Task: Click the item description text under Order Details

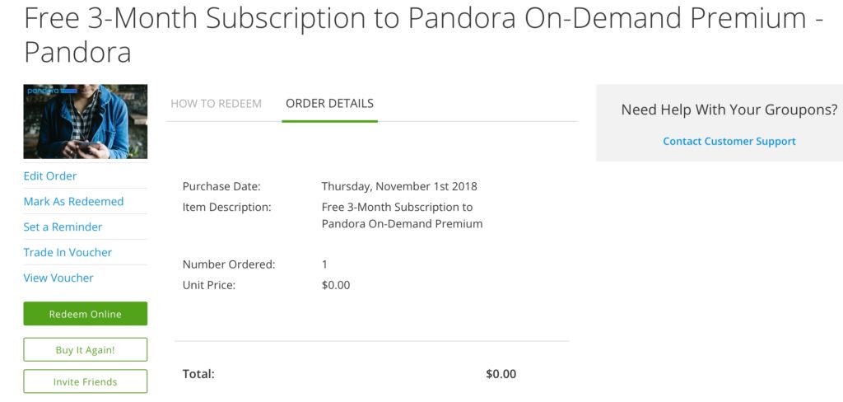Action: pyautogui.click(x=402, y=215)
